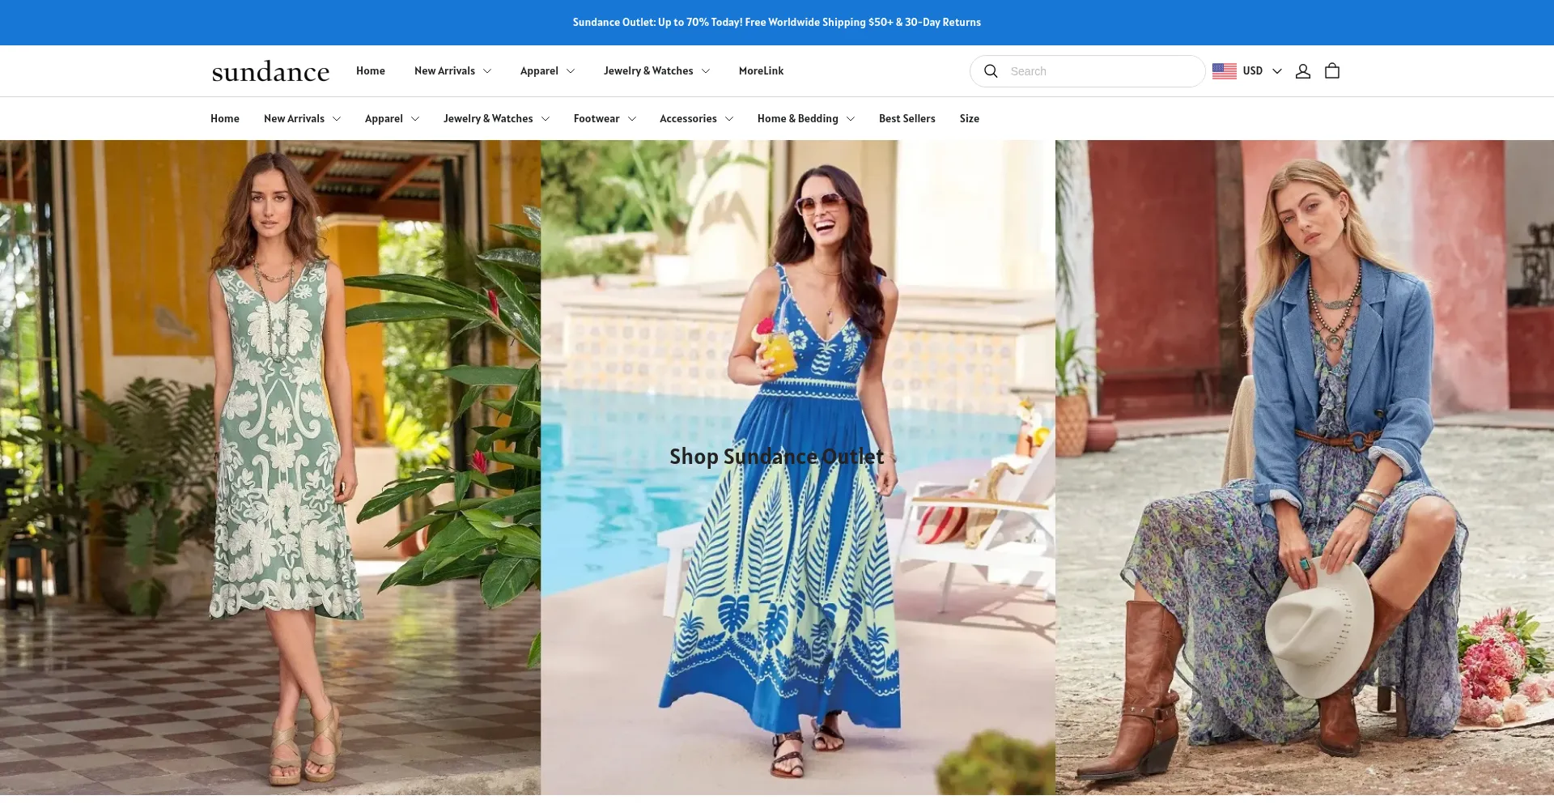Expand the USD currency dropdown
The height and width of the screenshot is (804, 1554).
tap(1262, 71)
